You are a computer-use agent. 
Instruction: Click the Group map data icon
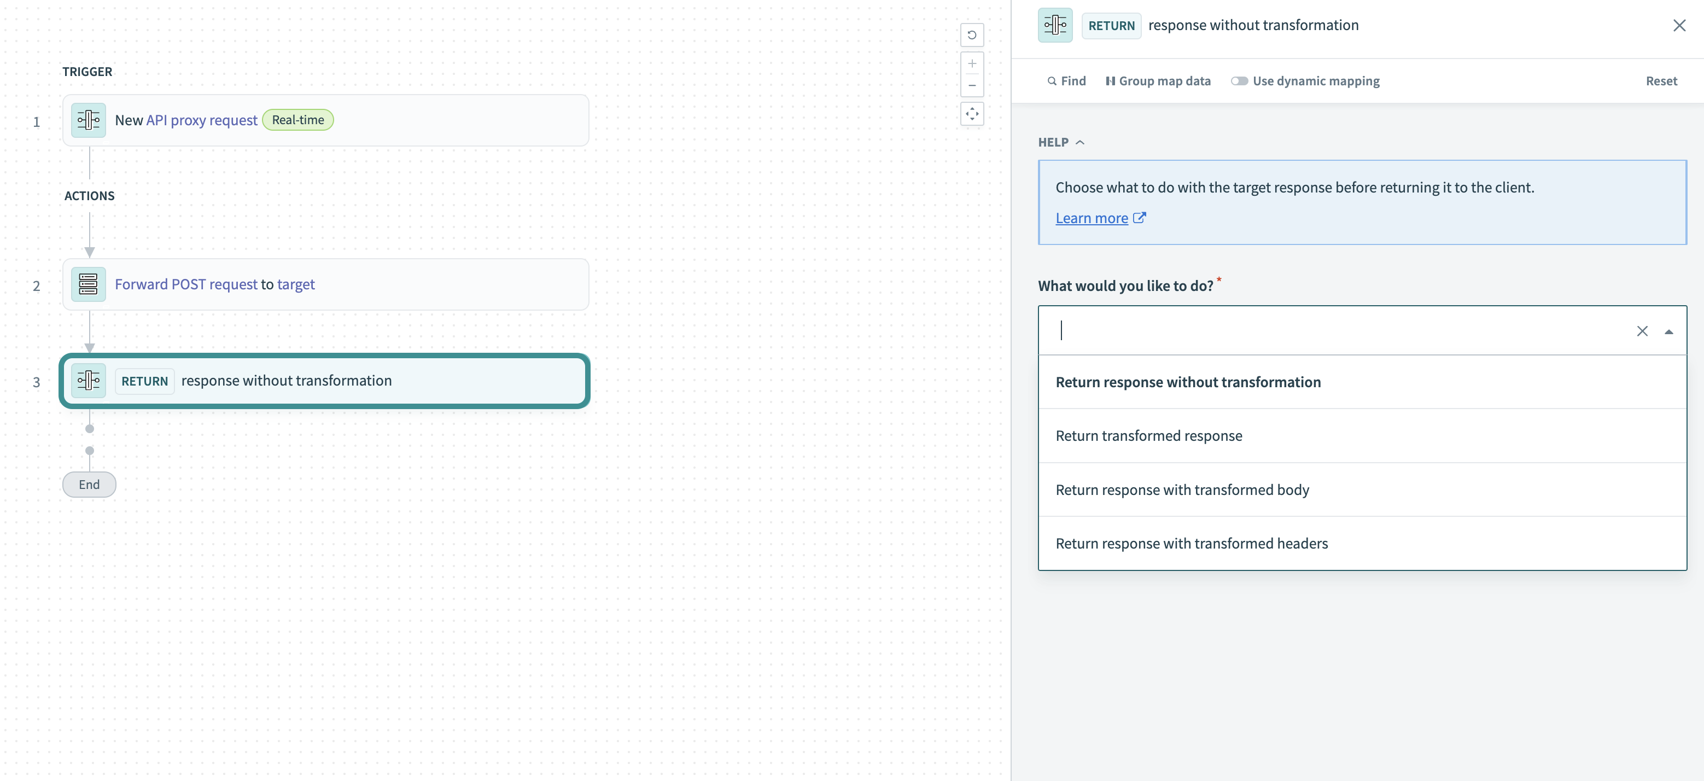coord(1111,81)
